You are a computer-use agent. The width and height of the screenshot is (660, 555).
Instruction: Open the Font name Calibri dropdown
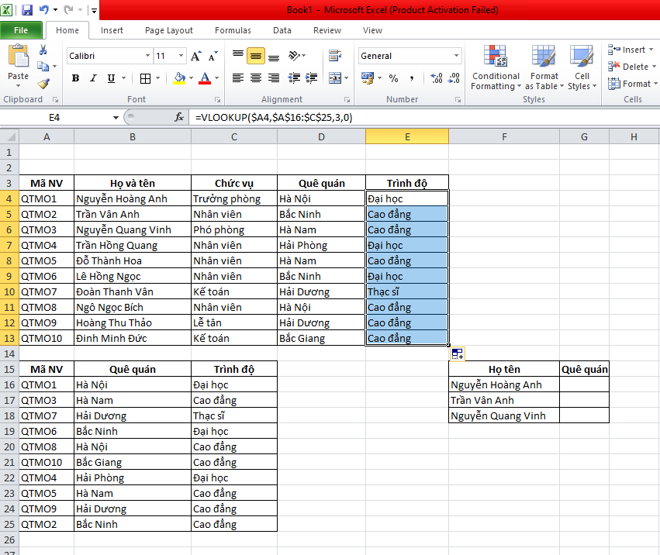(x=147, y=56)
